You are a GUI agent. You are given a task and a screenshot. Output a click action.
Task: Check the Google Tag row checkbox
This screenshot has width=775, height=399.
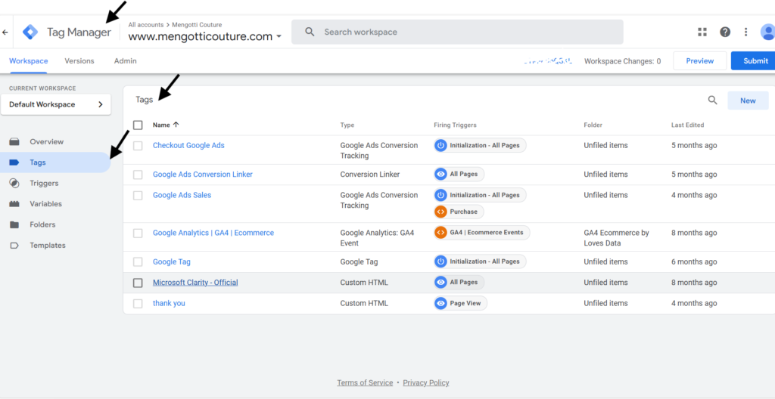138,261
